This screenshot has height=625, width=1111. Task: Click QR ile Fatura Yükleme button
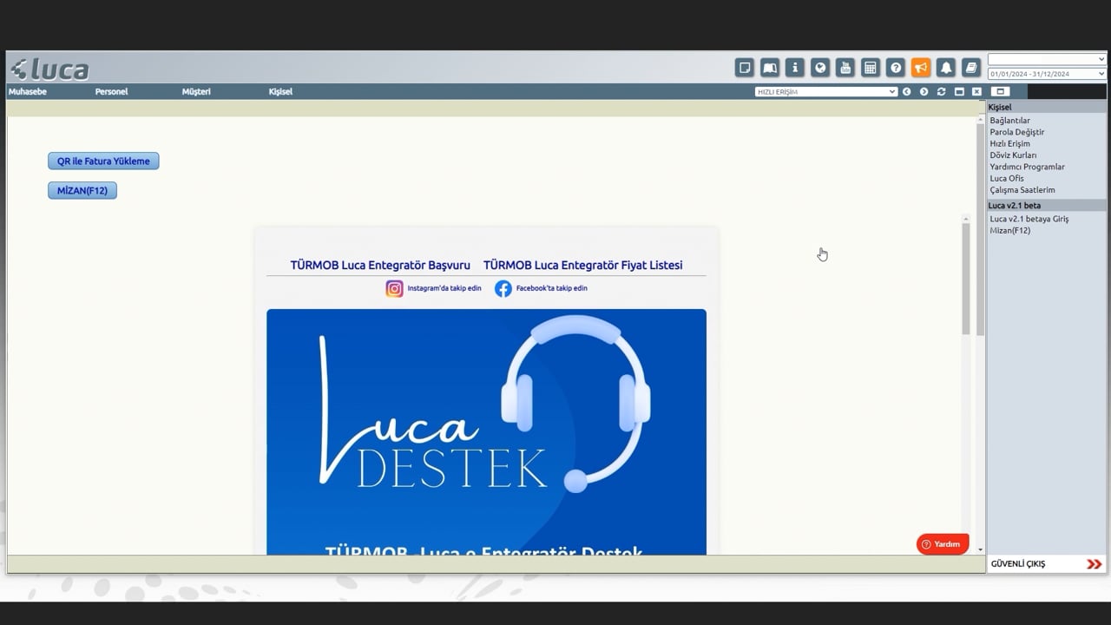(103, 161)
